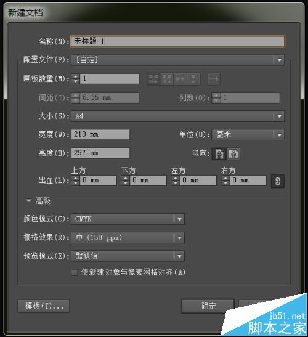Click the 上方 top bleed value field
The image size is (308, 337).
[98, 181]
